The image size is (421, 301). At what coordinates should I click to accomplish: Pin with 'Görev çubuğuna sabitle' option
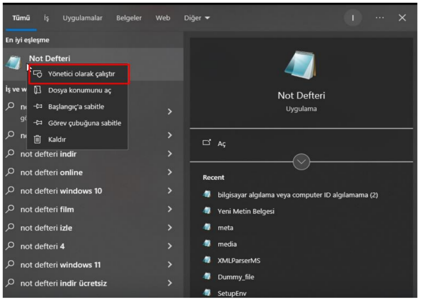click(x=84, y=123)
